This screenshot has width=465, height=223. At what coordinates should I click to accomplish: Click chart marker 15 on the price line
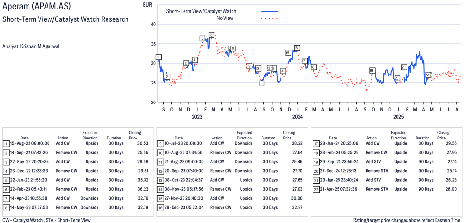click(x=288, y=53)
